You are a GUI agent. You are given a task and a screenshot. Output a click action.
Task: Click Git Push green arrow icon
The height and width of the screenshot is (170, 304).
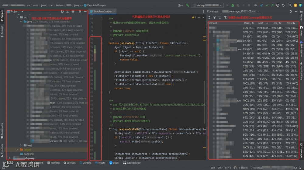coord(272,5)
